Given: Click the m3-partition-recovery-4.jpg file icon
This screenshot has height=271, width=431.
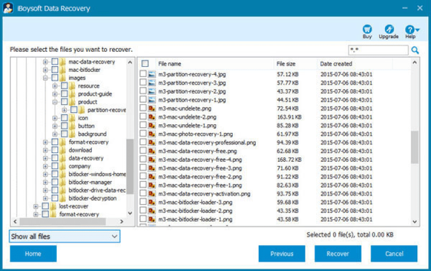Looking at the screenshot, I should [x=152, y=74].
